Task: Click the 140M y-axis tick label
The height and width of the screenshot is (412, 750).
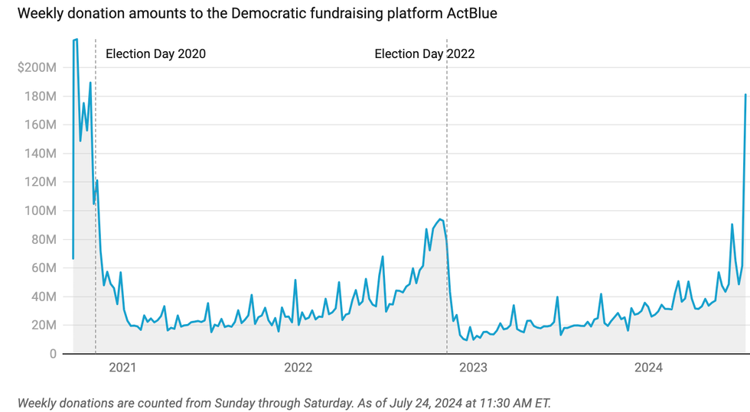Action: (x=40, y=154)
